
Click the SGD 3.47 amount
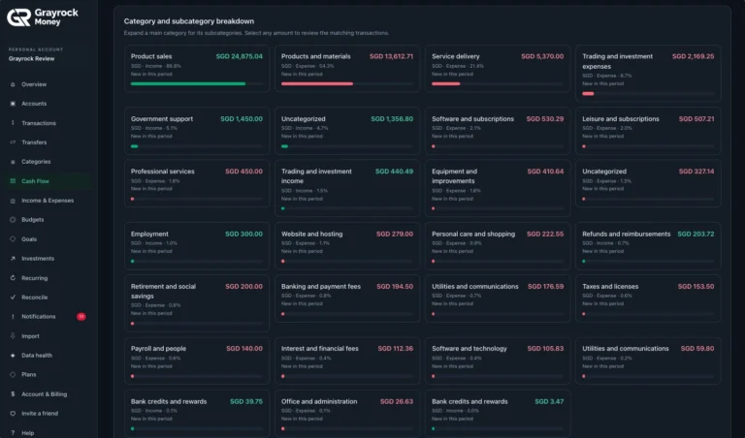tap(549, 401)
